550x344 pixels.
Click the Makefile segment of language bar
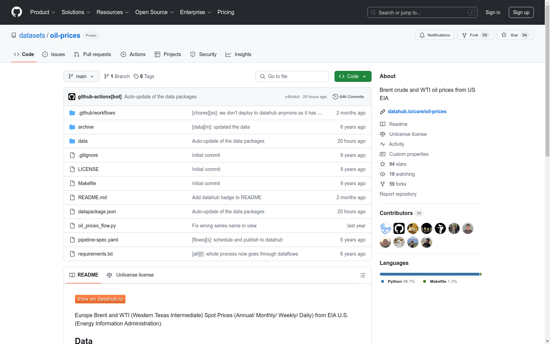click(x=481, y=274)
